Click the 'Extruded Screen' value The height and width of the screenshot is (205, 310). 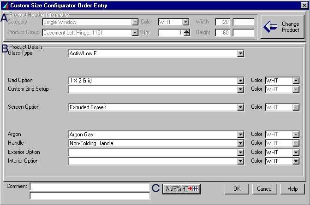[88, 107]
